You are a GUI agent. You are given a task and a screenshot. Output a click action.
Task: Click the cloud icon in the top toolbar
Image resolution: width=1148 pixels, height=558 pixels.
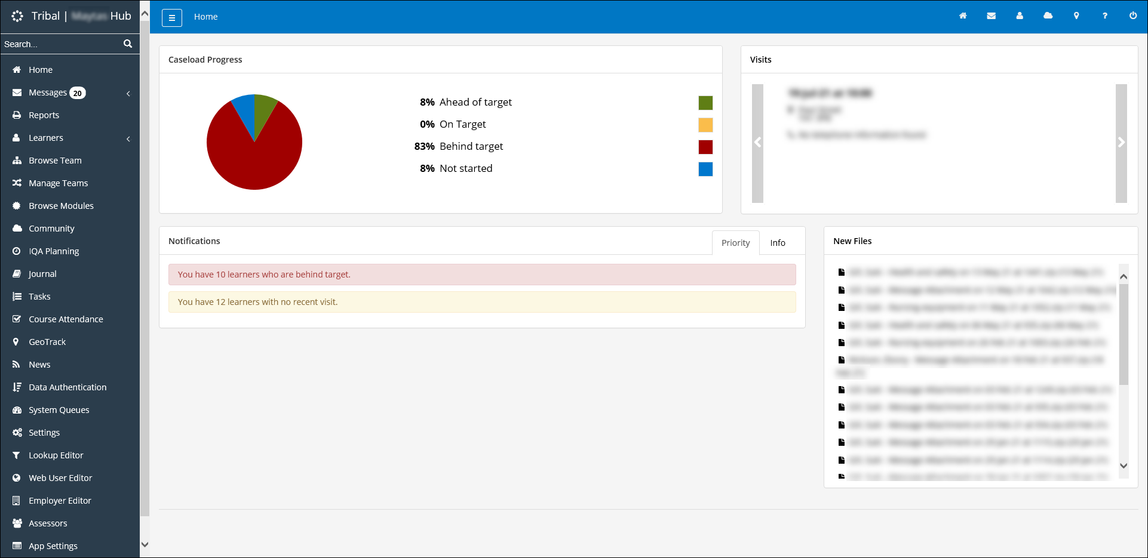pyautogui.click(x=1048, y=16)
